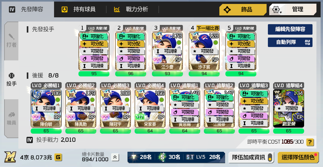
Task: Click the 陳伯毓 pitcher card
Action: coord(46,108)
